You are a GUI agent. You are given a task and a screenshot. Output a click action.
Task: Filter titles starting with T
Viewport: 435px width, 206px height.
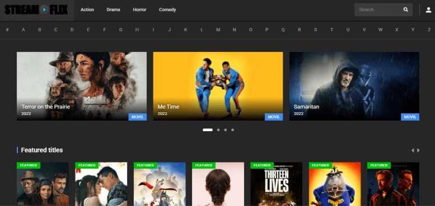[x=331, y=30]
